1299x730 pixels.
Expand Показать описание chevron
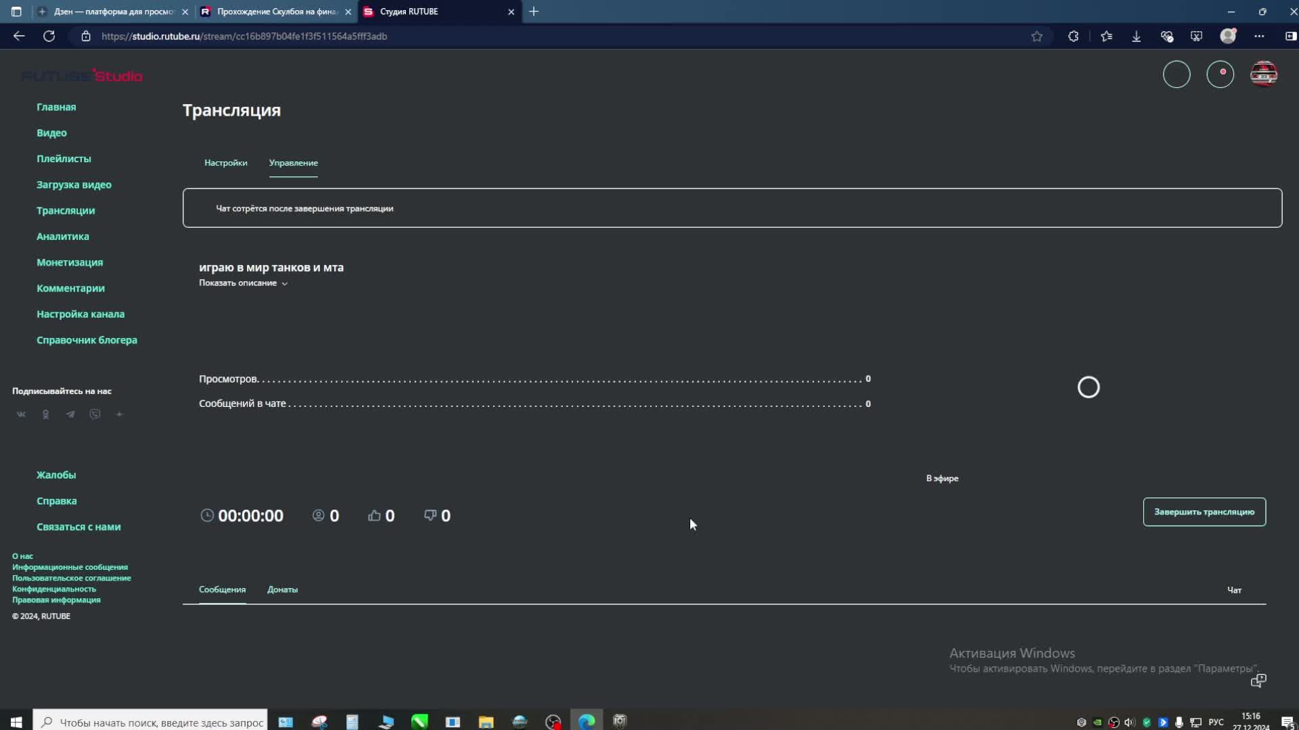pyautogui.click(x=285, y=284)
